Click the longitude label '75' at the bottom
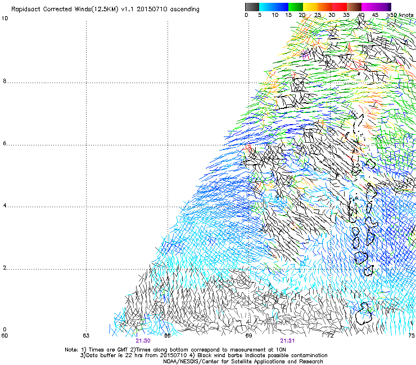416x365 pixels. 412,335
